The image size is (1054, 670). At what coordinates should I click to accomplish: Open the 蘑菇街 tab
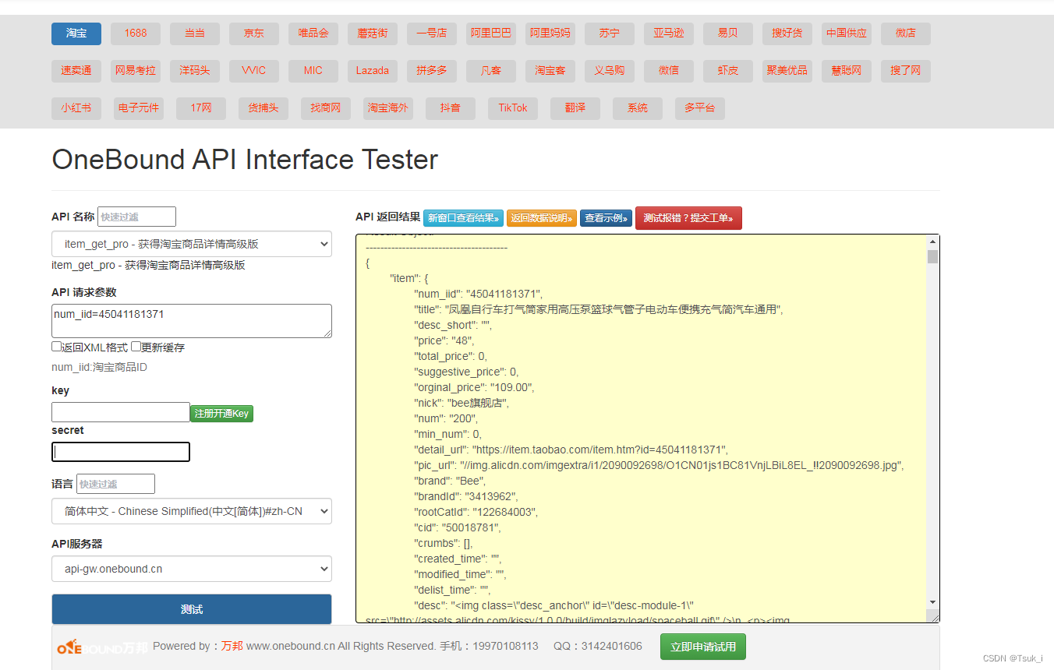click(x=373, y=33)
